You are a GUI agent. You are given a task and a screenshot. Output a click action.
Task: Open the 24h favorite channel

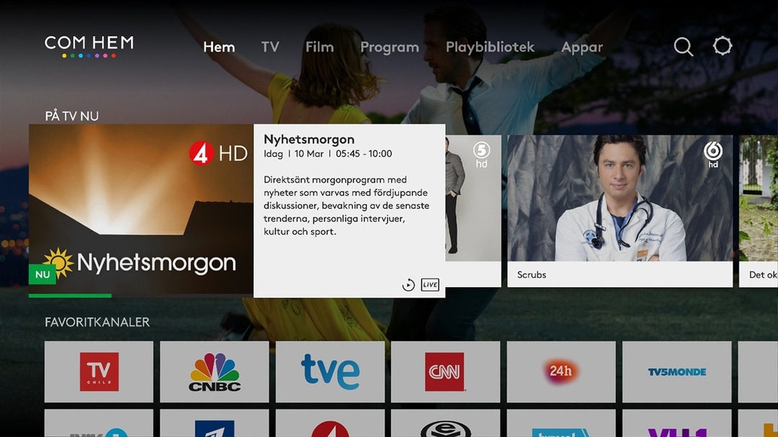click(561, 371)
